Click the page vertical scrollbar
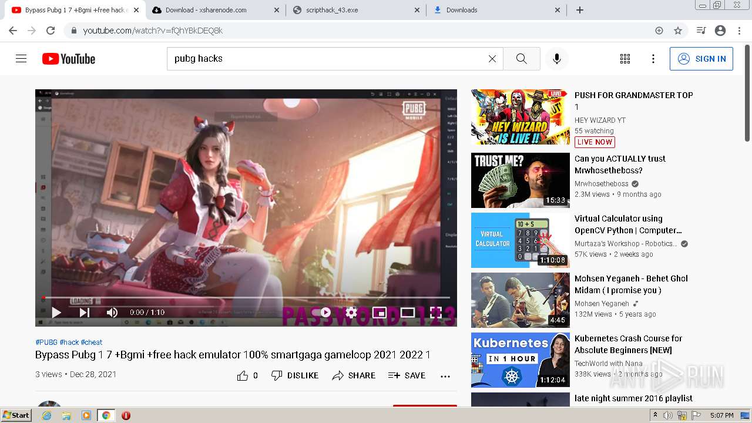752x423 pixels. point(747,94)
